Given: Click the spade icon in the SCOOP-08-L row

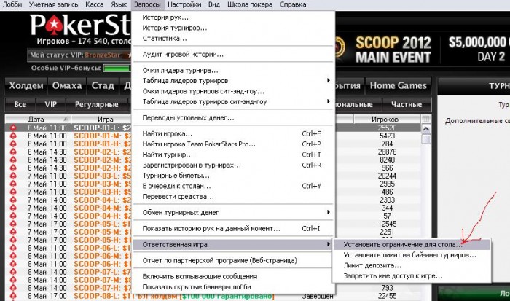Looking at the screenshot, I should pos(13,296).
